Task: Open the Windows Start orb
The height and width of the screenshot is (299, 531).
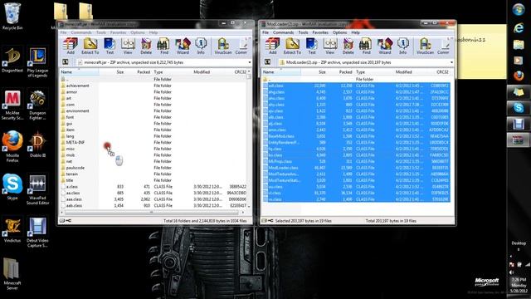Action: coord(519,9)
